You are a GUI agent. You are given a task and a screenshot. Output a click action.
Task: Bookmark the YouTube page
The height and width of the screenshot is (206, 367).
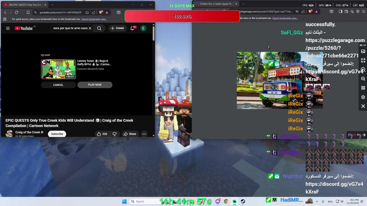click(28, 12)
